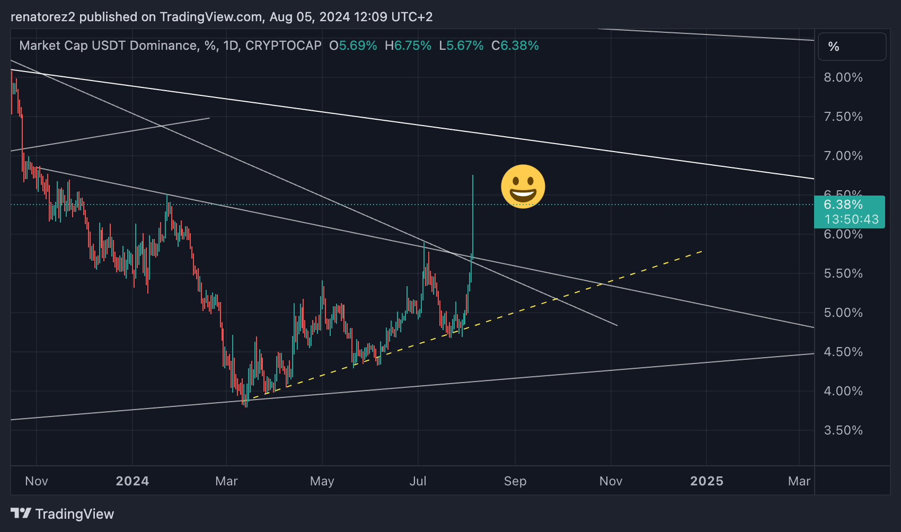901x532 pixels.
Task: Click the 2025 label on time axis
Action: [706, 481]
